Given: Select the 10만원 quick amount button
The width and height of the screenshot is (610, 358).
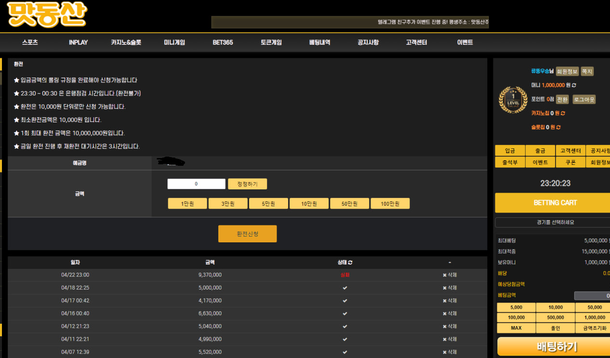Looking at the screenshot, I should (x=309, y=204).
